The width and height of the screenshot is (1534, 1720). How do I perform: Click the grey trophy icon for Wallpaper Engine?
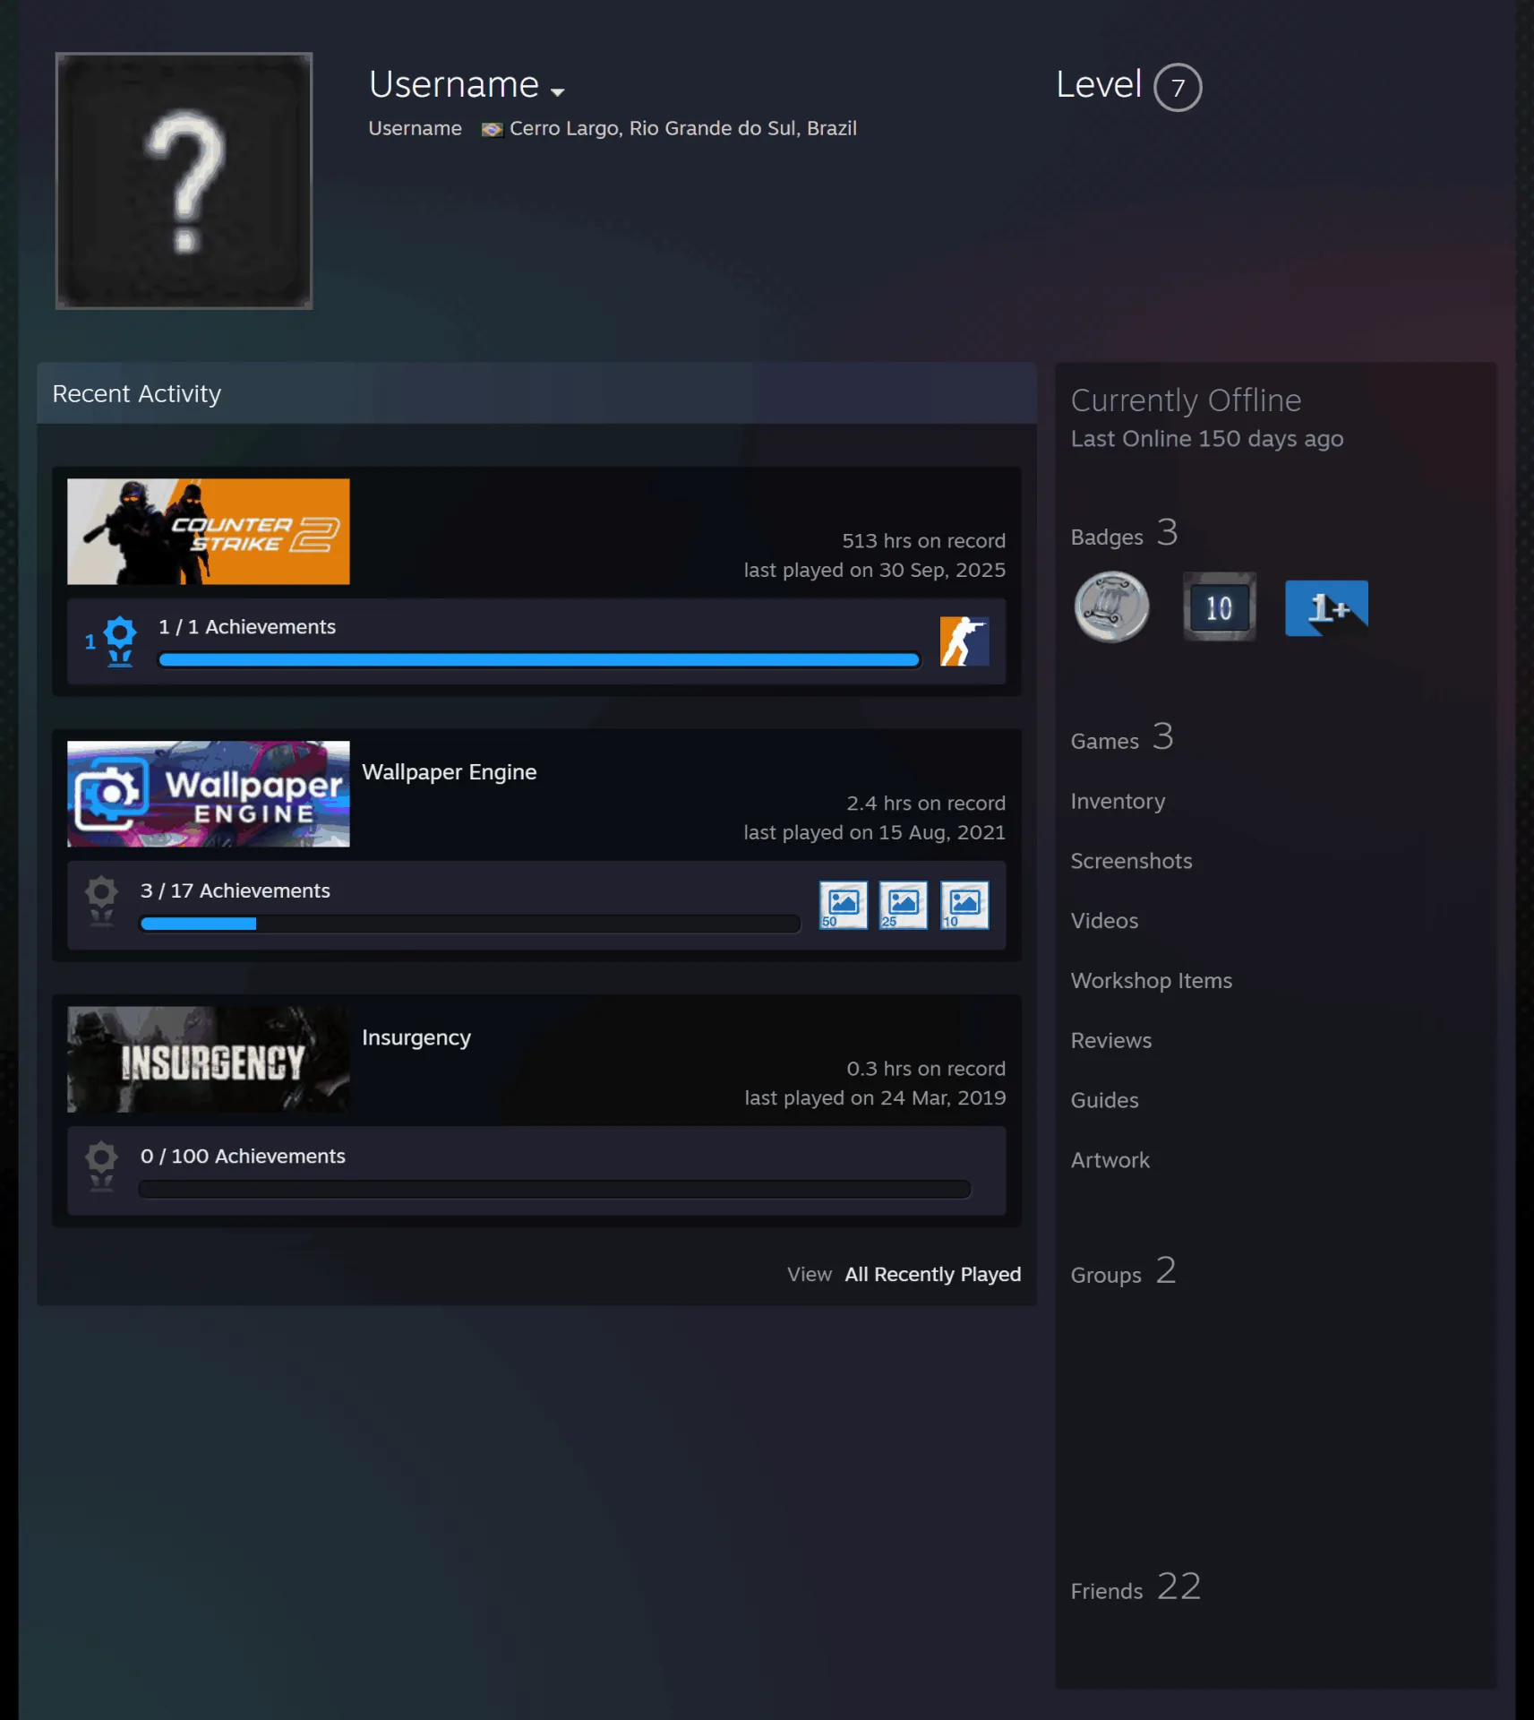[x=101, y=901]
